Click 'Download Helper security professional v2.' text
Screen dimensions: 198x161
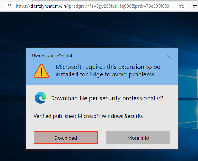click(107, 98)
